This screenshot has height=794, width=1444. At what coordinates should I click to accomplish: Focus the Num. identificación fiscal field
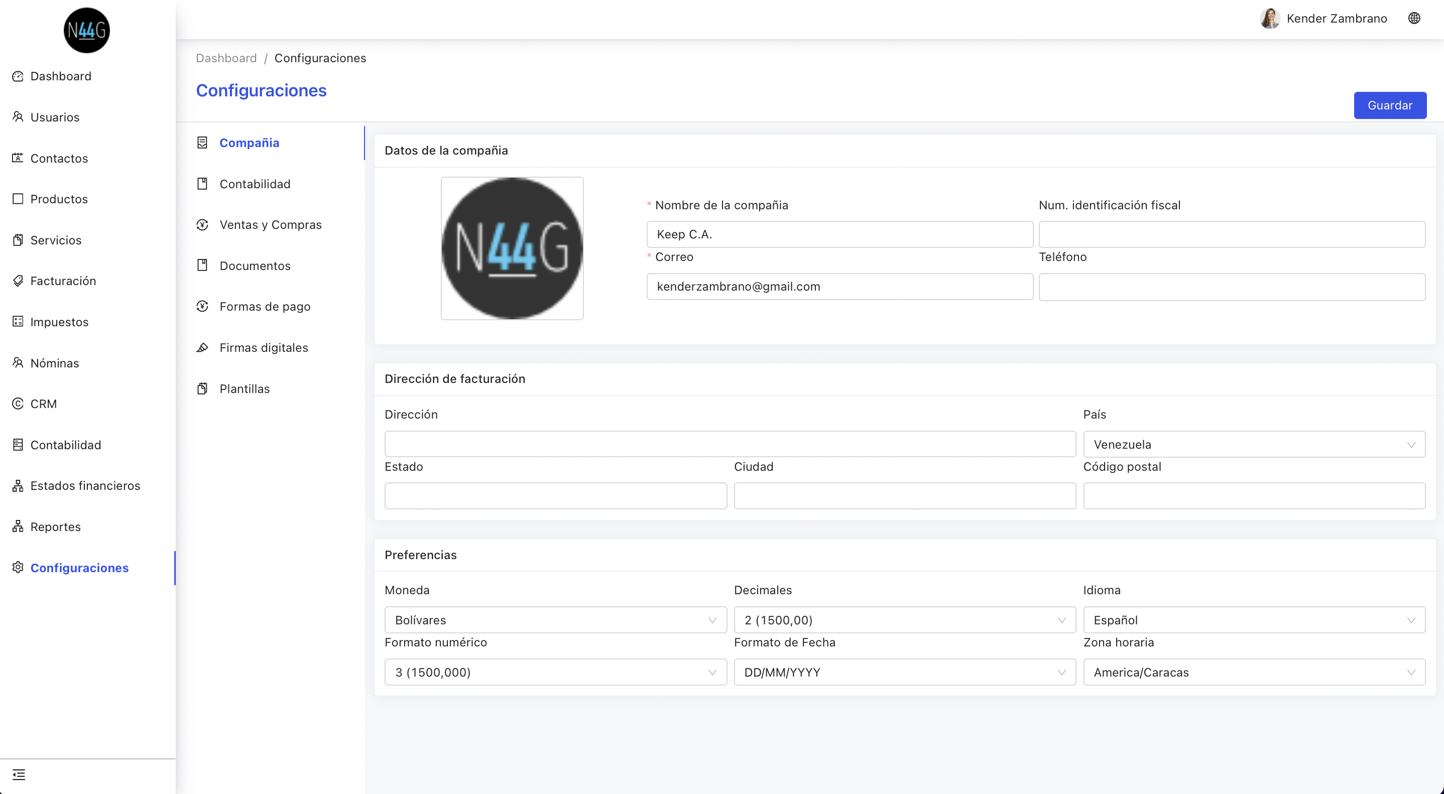point(1232,234)
